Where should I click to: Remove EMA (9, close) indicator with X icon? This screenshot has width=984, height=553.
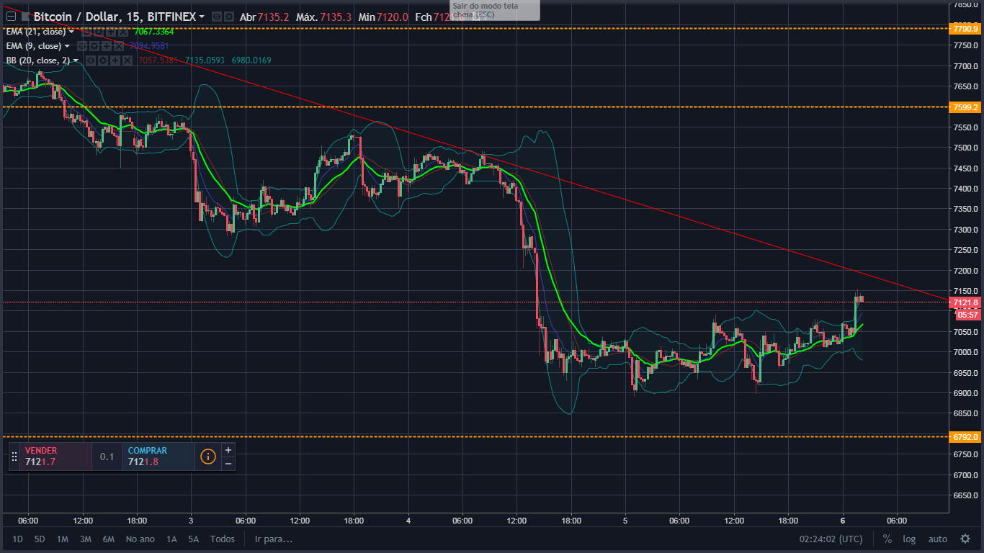click(x=119, y=46)
